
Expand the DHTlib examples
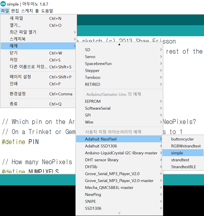point(119,167)
